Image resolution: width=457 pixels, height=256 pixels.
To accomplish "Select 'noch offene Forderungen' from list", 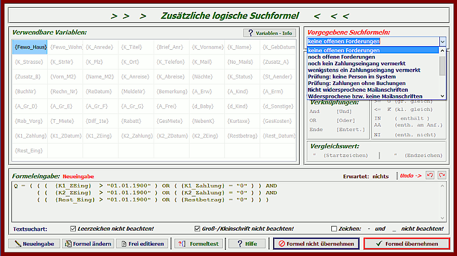I will pyautogui.click(x=341, y=57).
